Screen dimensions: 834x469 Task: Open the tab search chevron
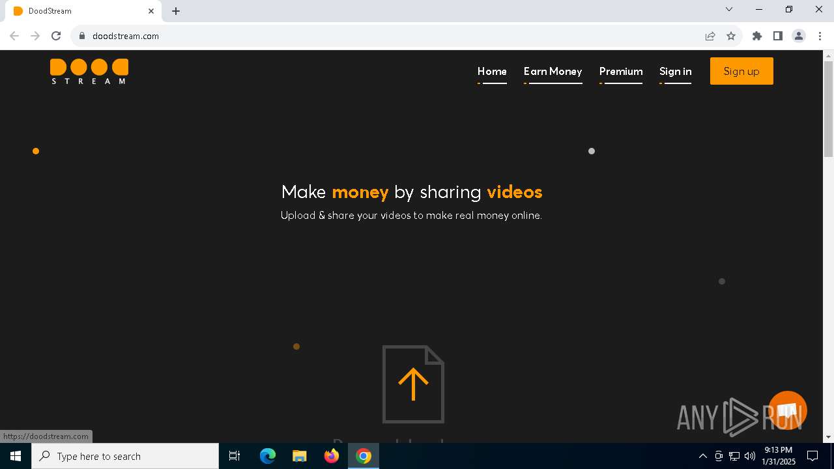pyautogui.click(x=729, y=9)
